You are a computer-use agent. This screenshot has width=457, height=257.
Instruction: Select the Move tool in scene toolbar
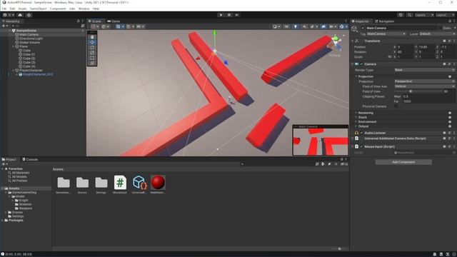pyautogui.click(x=92, y=42)
